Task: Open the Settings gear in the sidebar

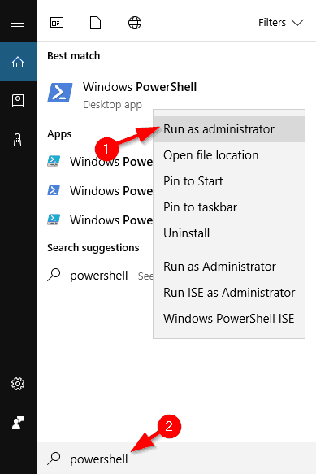Action: (x=18, y=384)
